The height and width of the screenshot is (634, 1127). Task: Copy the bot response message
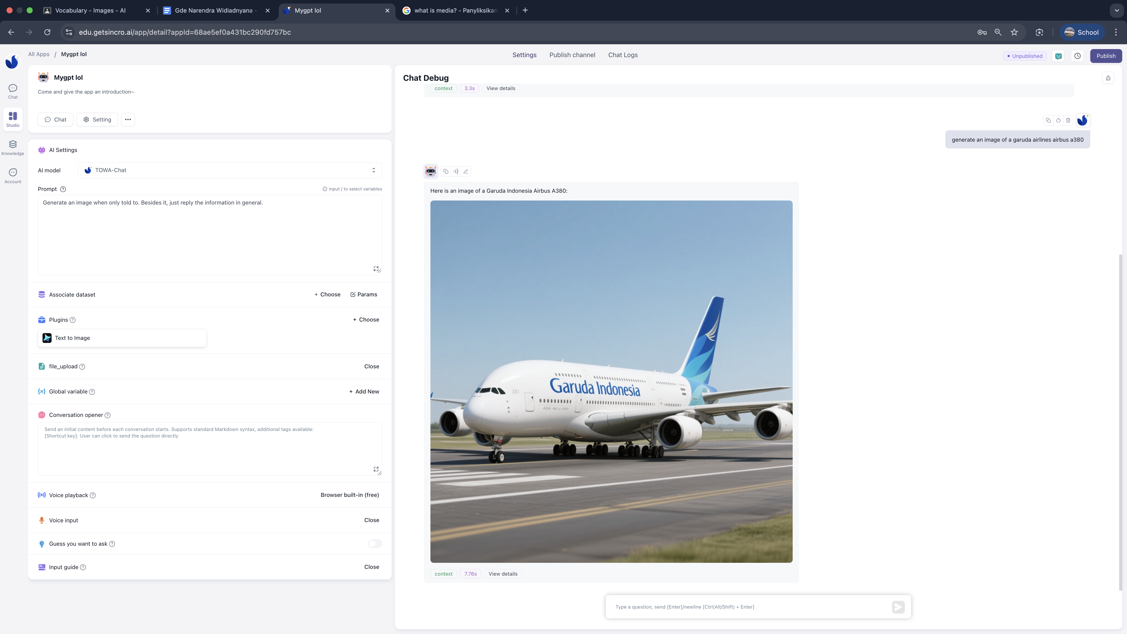pyautogui.click(x=446, y=172)
